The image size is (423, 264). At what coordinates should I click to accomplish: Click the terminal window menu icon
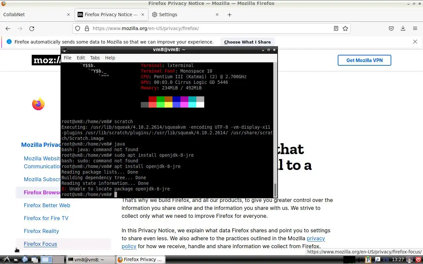[x=65, y=50]
